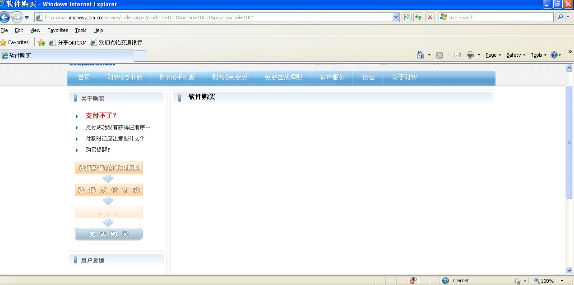Click the Read Mail envelope icon

pos(457,55)
